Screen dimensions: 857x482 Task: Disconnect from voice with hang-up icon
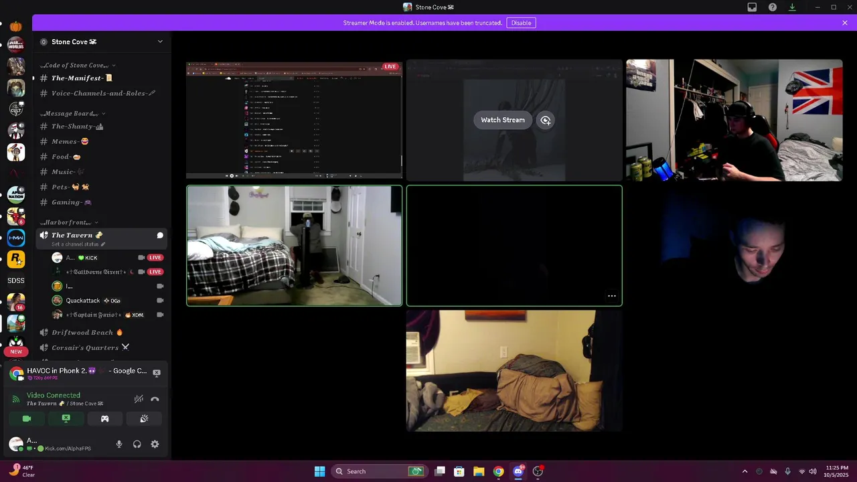pos(155,399)
